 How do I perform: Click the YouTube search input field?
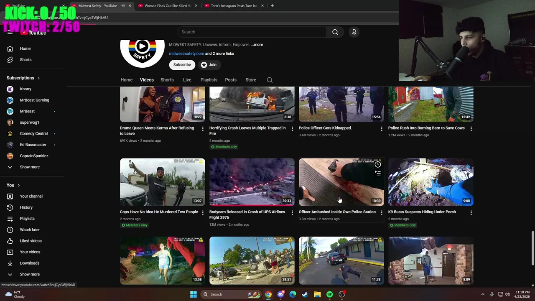point(252,32)
